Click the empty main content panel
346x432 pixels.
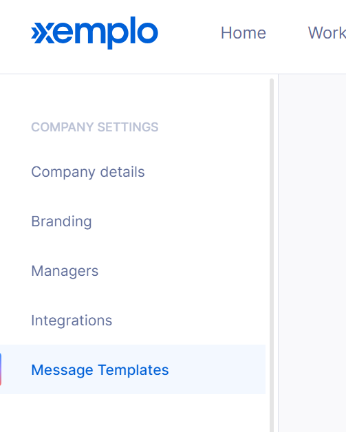pos(312,253)
